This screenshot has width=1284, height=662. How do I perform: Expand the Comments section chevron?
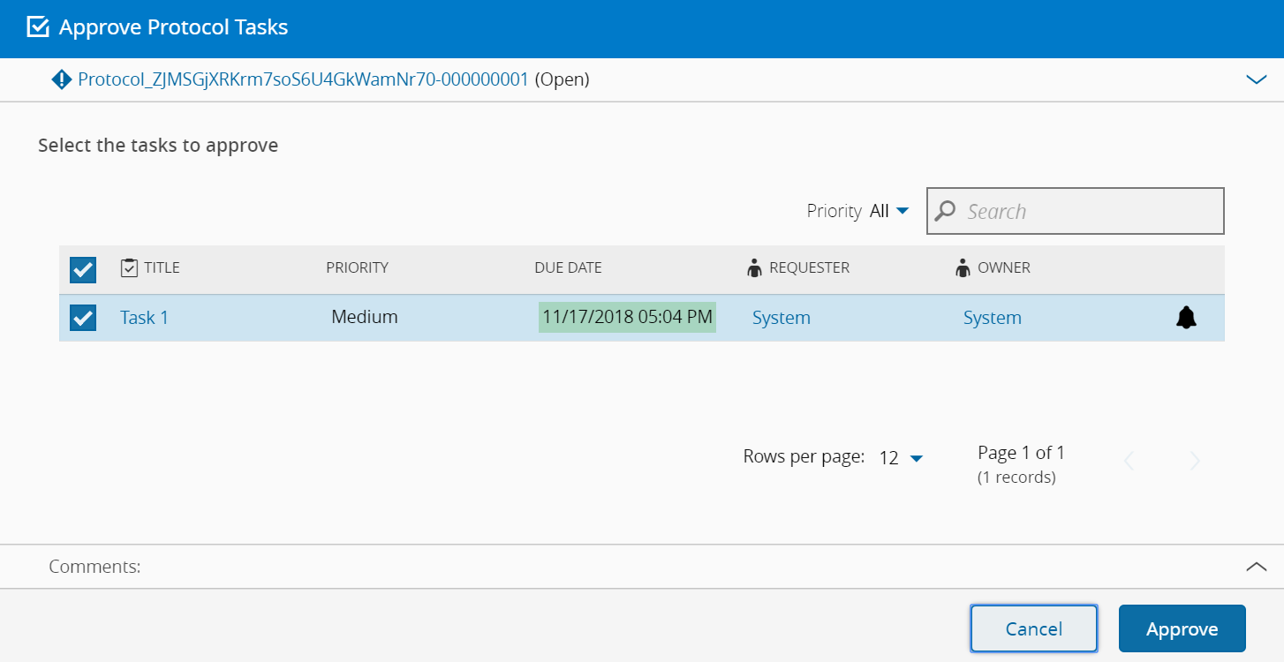pyautogui.click(x=1256, y=567)
